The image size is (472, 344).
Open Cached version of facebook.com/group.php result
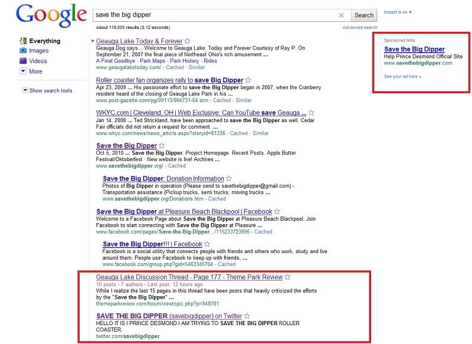[227, 264]
